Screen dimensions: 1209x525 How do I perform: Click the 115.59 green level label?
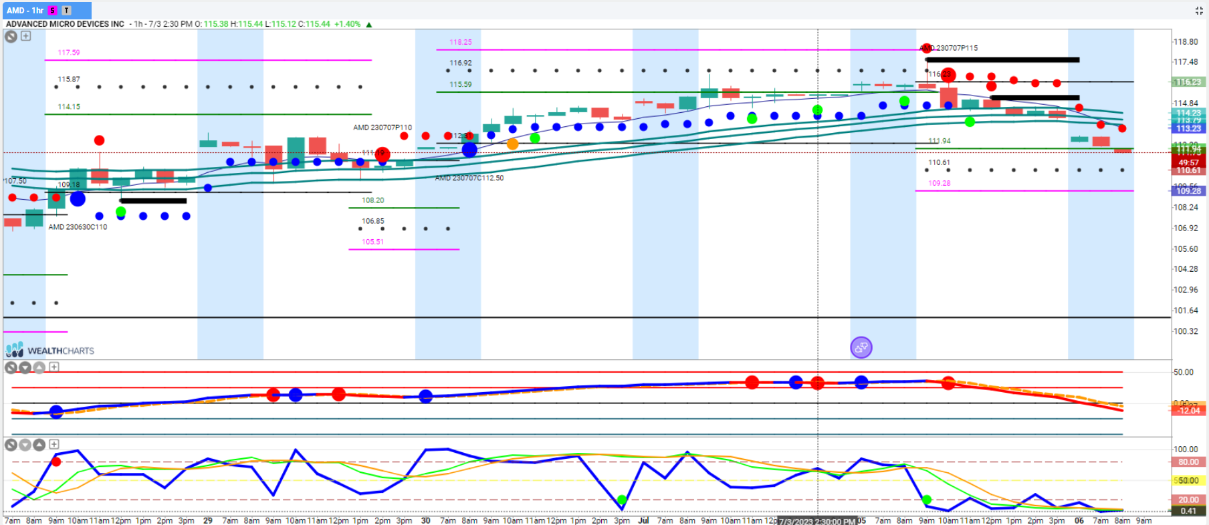461,85
